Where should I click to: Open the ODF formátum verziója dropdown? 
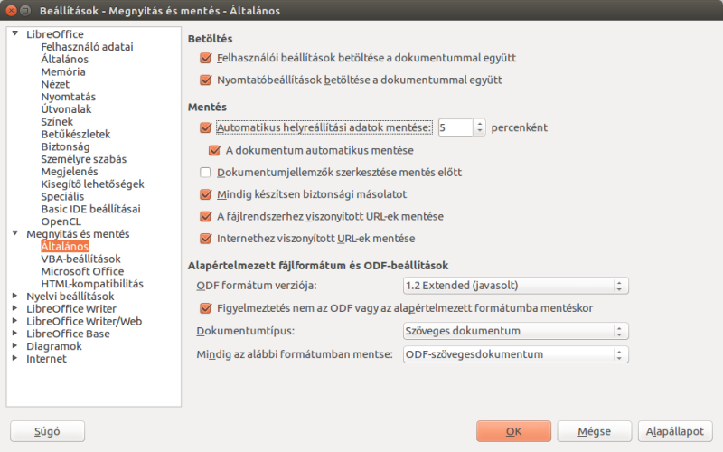(x=515, y=286)
